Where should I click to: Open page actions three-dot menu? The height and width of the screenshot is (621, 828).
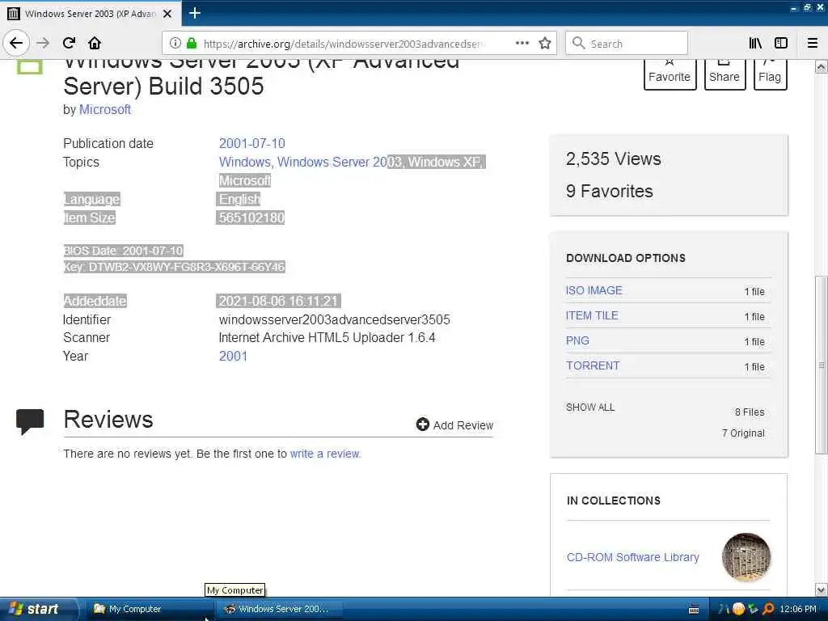(x=522, y=44)
